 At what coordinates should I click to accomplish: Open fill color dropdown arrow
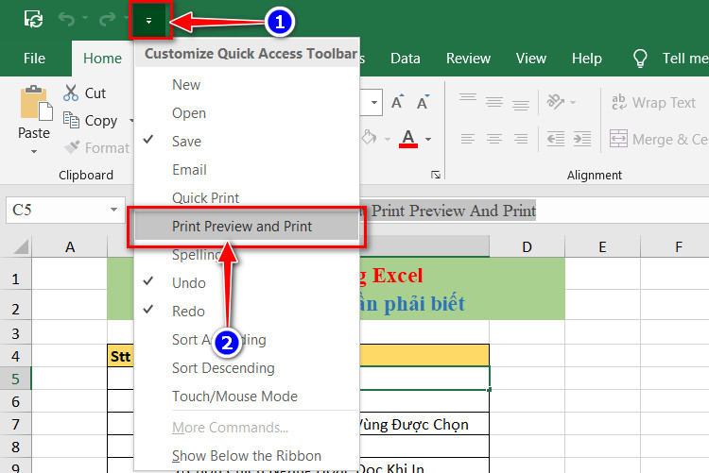[x=388, y=139]
